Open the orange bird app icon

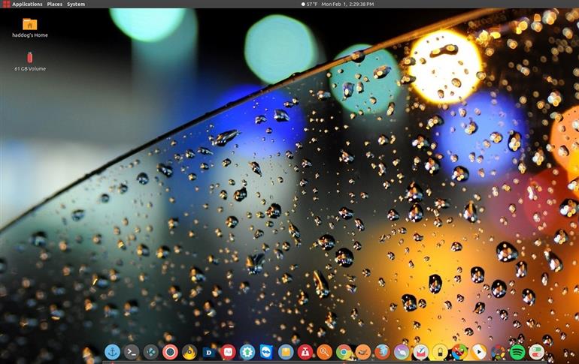[362, 352]
